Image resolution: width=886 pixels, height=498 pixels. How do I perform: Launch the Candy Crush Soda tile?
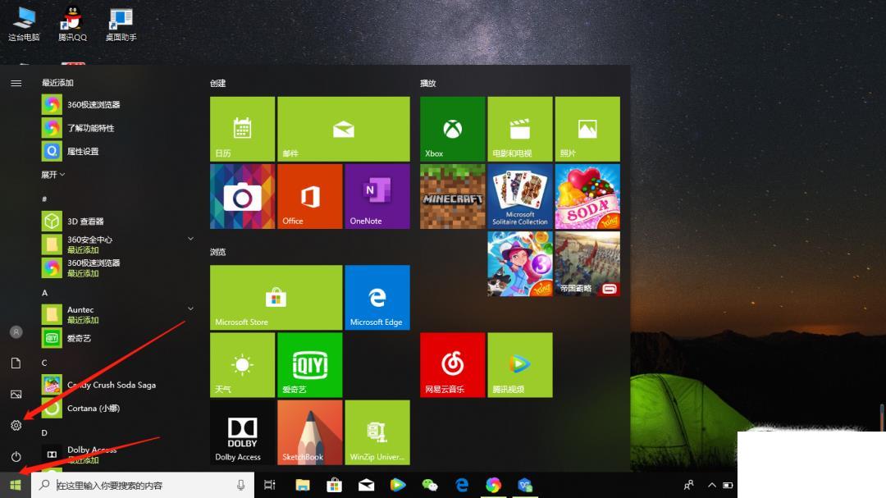tap(587, 197)
